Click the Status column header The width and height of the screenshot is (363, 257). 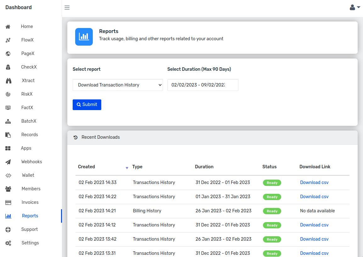[270, 167]
